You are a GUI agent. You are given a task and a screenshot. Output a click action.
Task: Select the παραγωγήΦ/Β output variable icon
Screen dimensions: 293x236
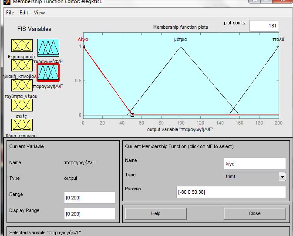pyautogui.click(x=48, y=47)
